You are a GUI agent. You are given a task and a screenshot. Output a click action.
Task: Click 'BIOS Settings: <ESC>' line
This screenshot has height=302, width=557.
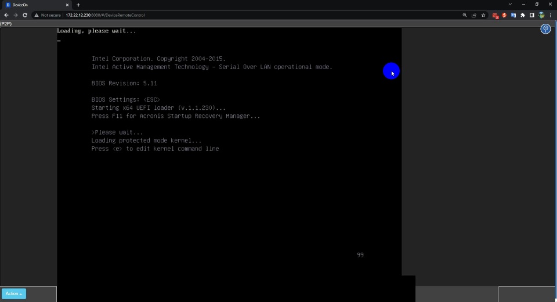tap(125, 99)
